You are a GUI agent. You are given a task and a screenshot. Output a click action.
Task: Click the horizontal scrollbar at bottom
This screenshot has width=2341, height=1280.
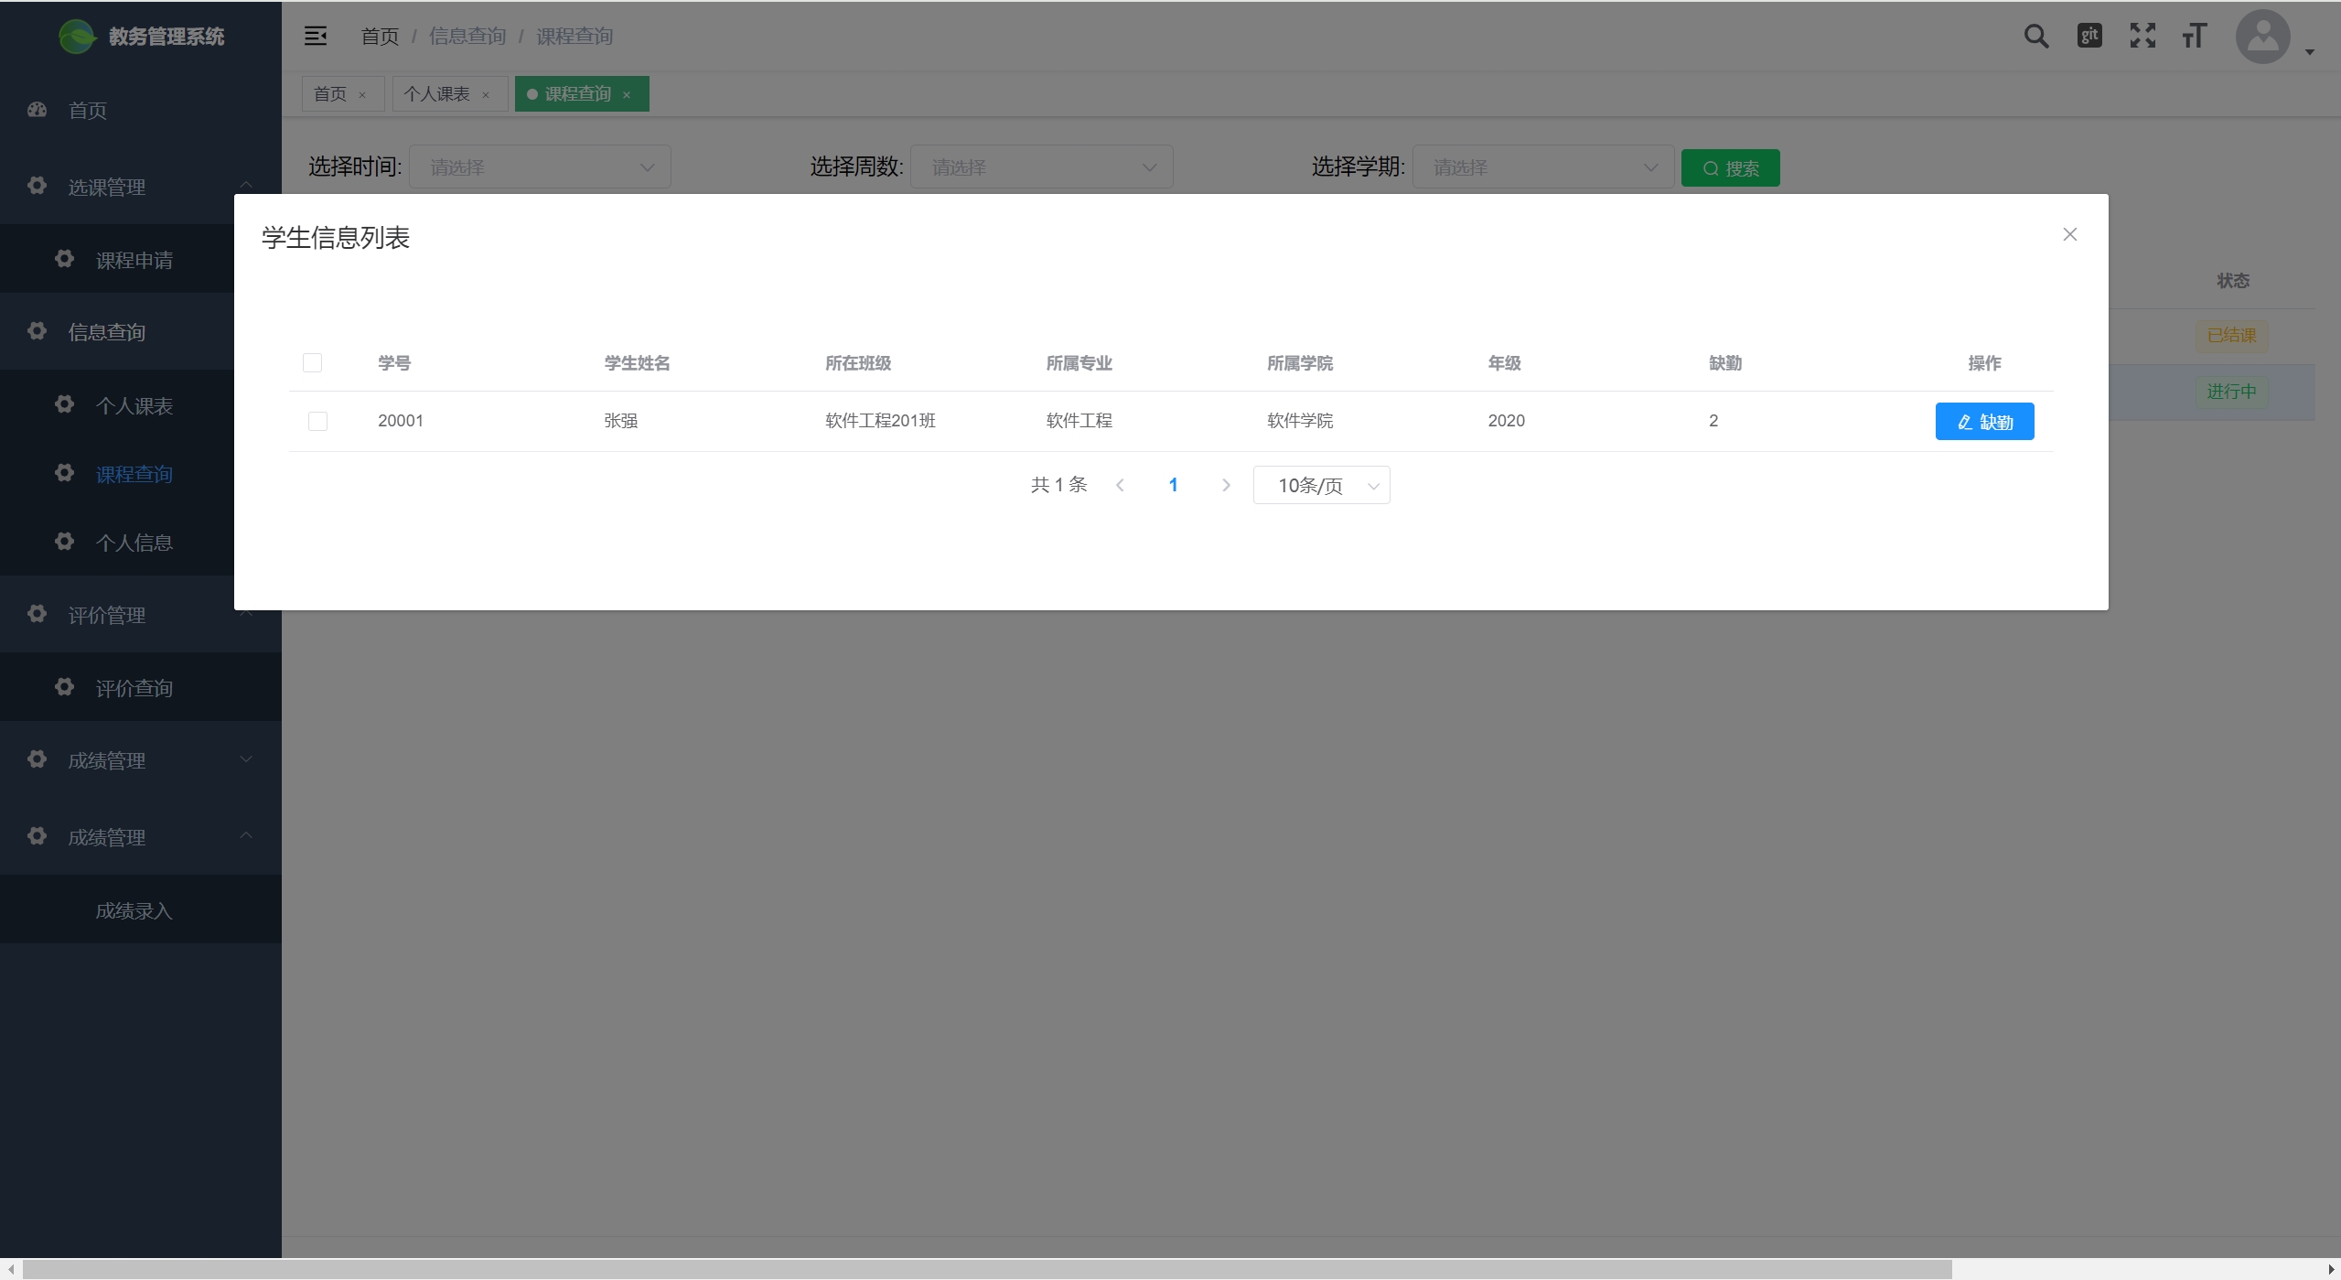click(x=986, y=1269)
